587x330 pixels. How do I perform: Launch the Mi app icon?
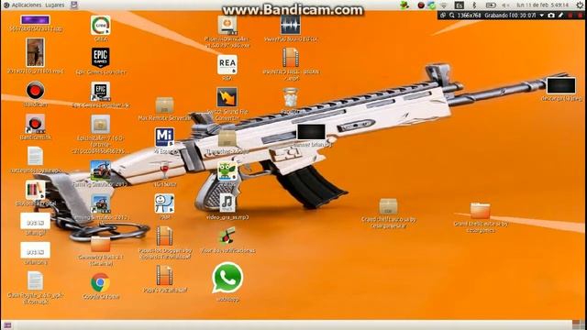pyautogui.click(x=164, y=137)
